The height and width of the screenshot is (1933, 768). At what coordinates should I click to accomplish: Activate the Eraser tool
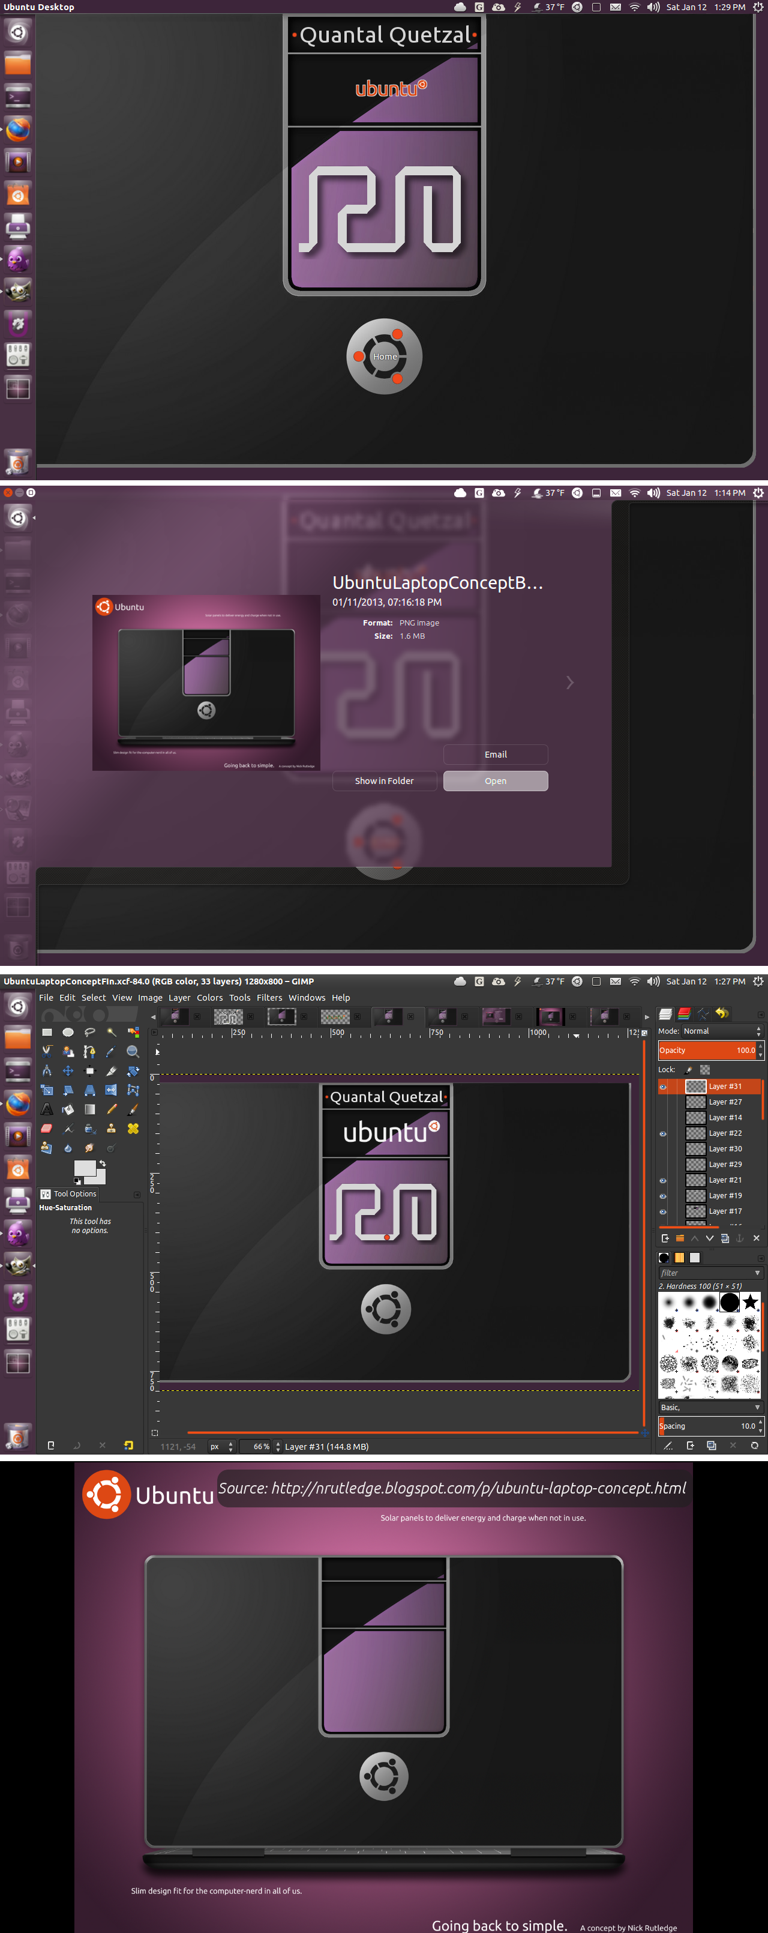47,1129
